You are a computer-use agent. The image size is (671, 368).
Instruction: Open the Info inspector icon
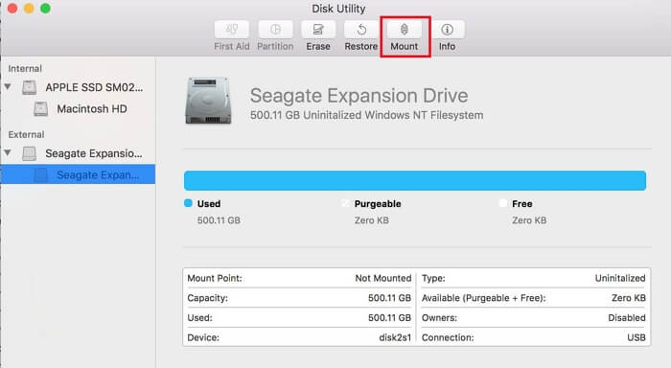[x=448, y=30]
